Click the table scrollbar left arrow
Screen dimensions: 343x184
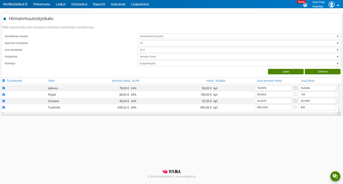(x=3, y=113)
